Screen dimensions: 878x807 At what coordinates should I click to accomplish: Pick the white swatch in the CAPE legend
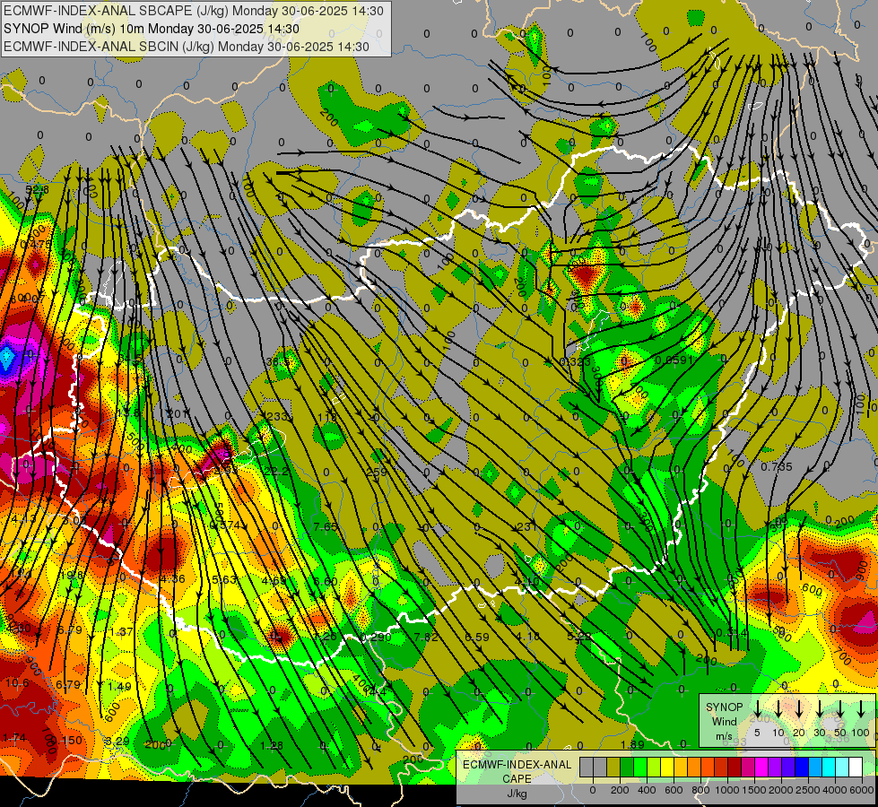point(855,768)
